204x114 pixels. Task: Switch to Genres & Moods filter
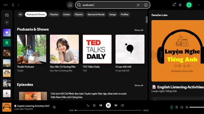pyautogui.click(x=96, y=14)
